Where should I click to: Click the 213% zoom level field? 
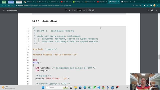pyautogui.click(x=79, y=10)
